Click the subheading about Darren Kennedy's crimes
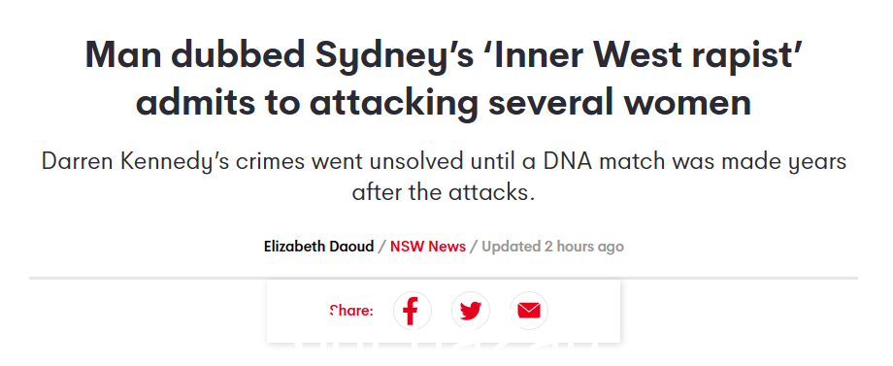This screenshot has width=893, height=366. pos(444,177)
